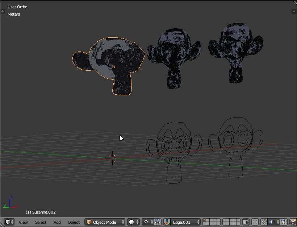Open the Add menu
The height and width of the screenshot is (227, 297).
tap(57, 222)
